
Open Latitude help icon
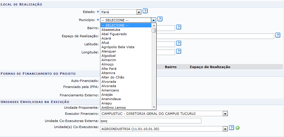[179, 43]
